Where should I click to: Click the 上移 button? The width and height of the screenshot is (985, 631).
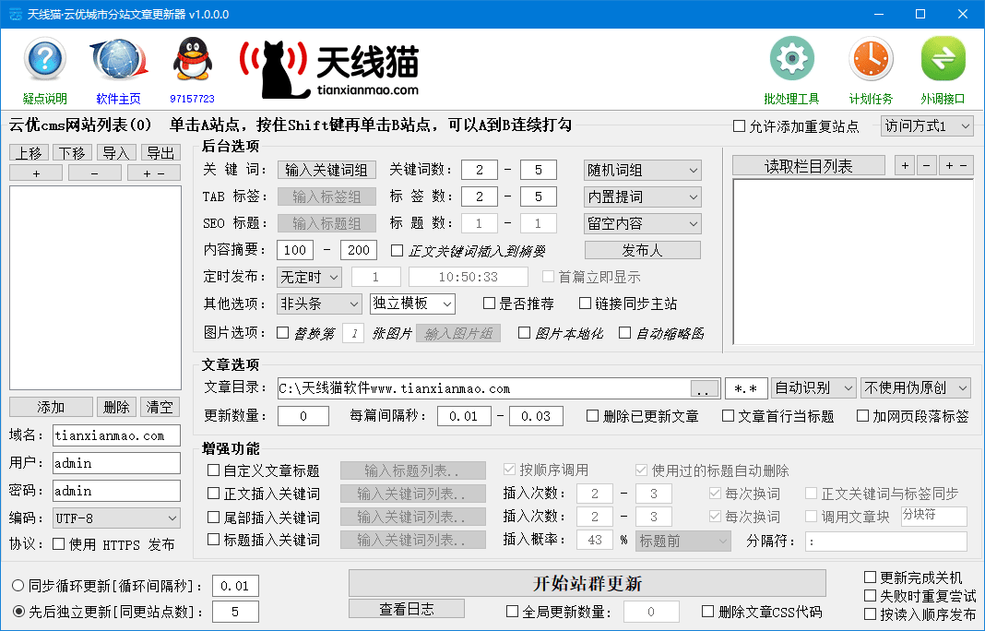[x=29, y=153]
